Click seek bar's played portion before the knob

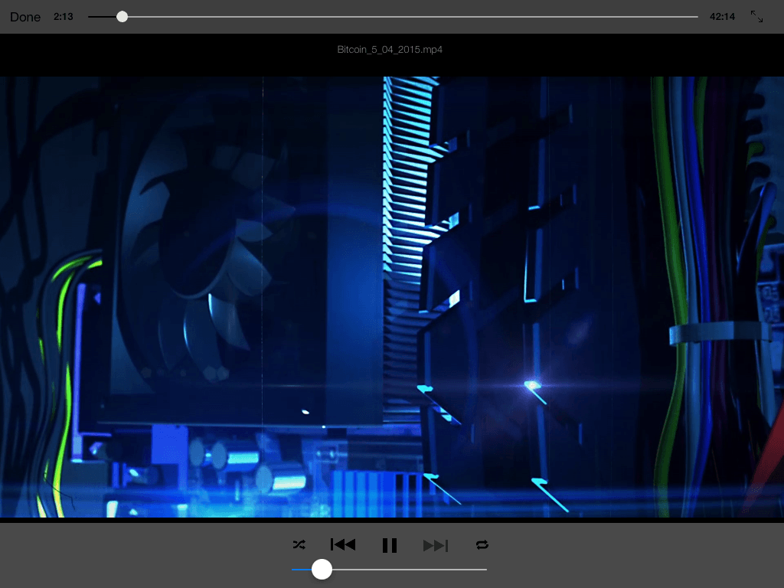(103, 17)
